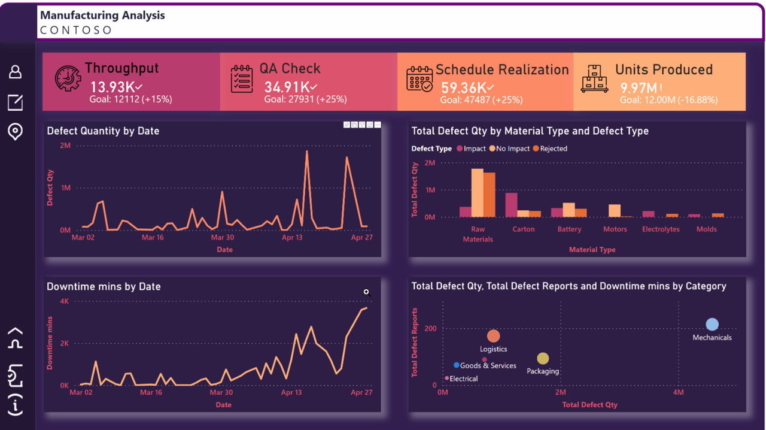Click the Raw Materials axis label
Viewport: 766px width, 430px height.
(x=478, y=234)
